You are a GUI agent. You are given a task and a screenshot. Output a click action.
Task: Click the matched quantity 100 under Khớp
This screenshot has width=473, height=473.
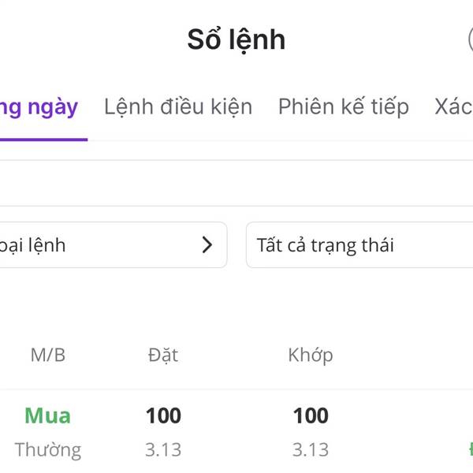pos(311,415)
